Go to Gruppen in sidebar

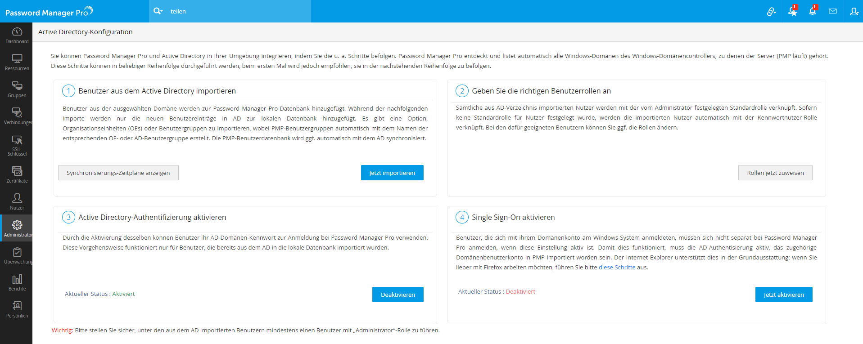click(x=17, y=89)
